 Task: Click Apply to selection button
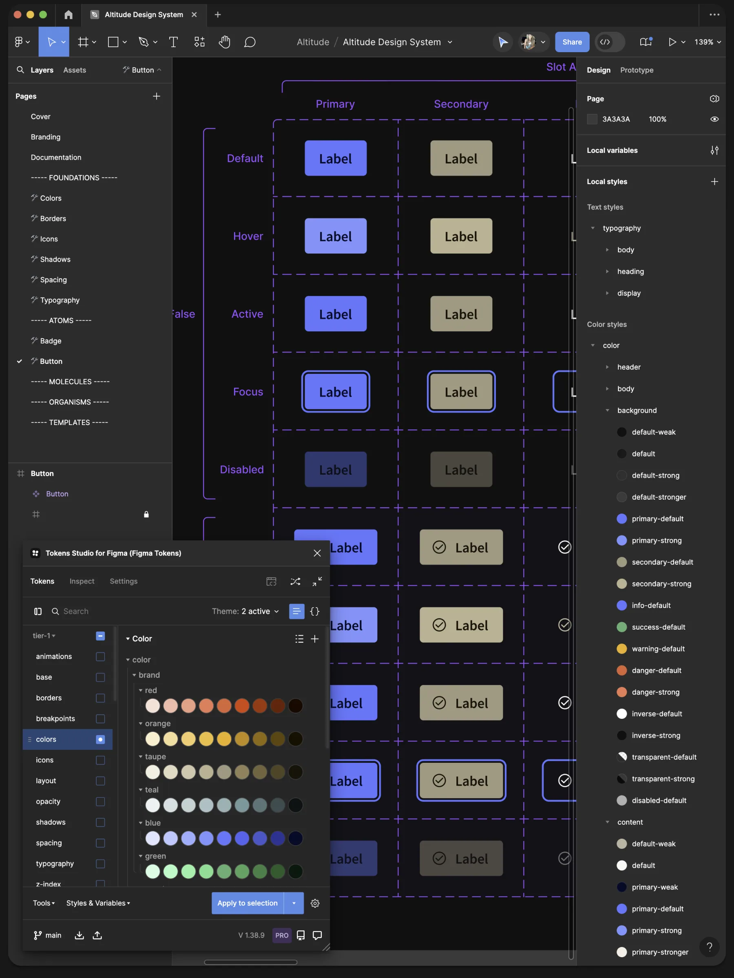tap(248, 903)
